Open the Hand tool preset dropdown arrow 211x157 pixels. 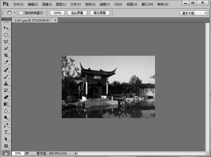(15, 13)
